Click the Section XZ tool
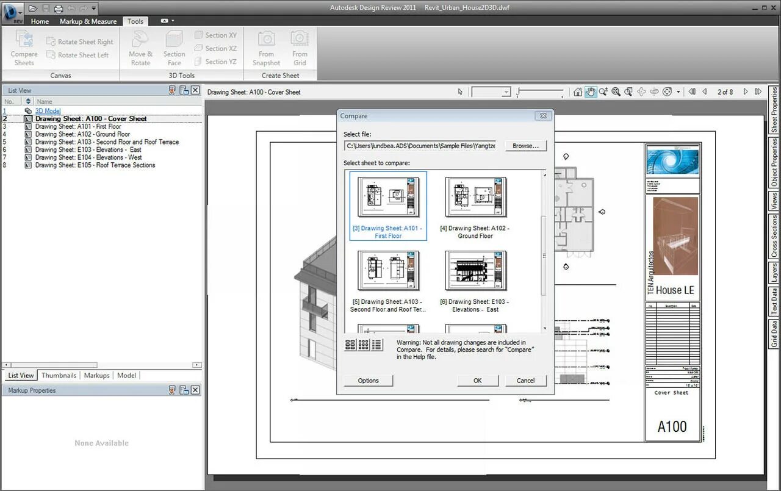The image size is (781, 491). [x=215, y=48]
